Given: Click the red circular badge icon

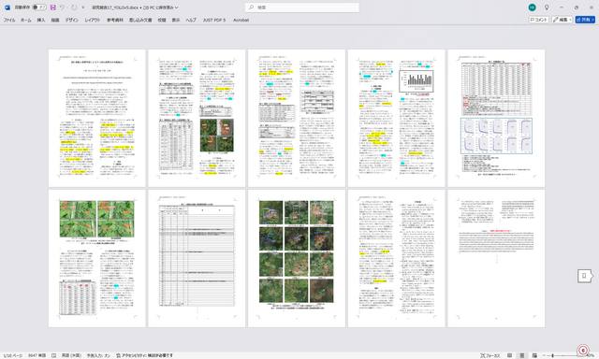Looking at the screenshot, I should pos(583,351).
